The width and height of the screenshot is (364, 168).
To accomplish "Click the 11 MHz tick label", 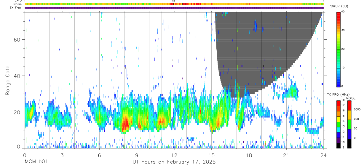I will (344, 137).
